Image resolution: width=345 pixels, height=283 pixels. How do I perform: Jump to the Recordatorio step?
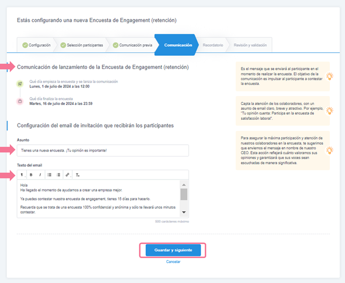(213, 45)
